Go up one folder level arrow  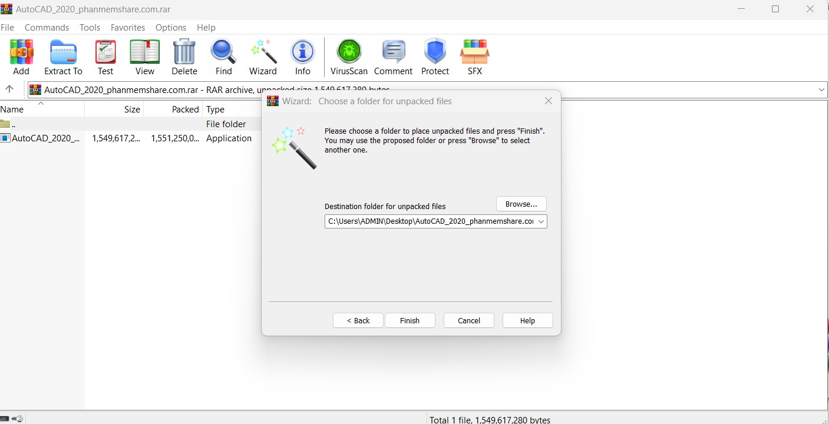pos(9,90)
